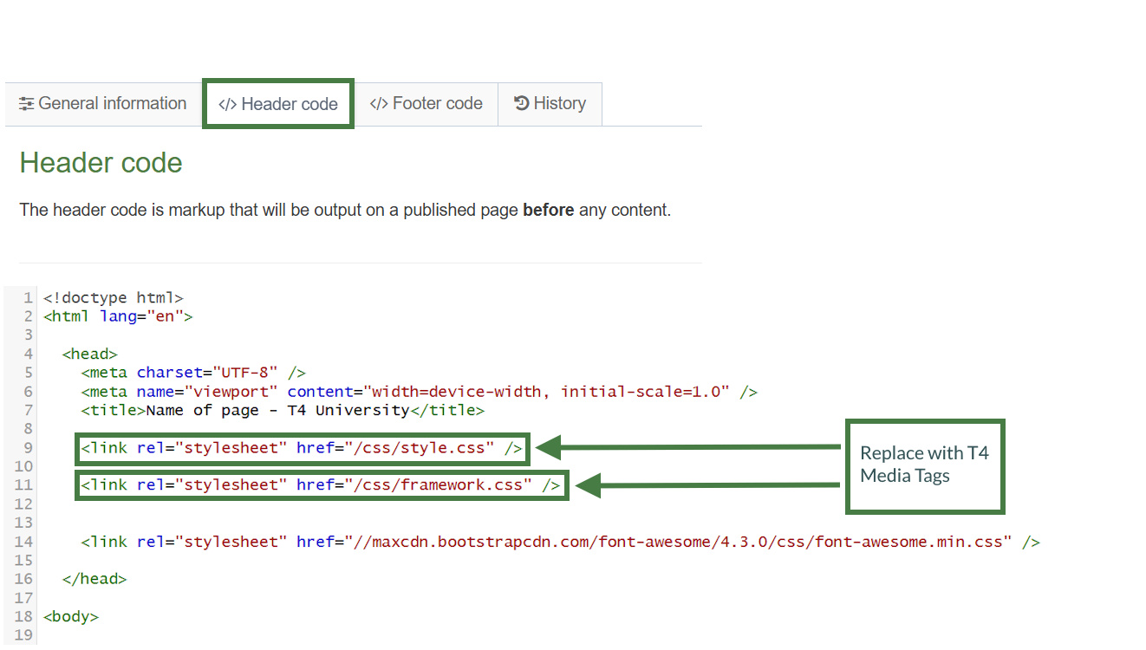Select the highlighted framework.css link tag
The height and width of the screenshot is (650, 1146).
click(321, 484)
